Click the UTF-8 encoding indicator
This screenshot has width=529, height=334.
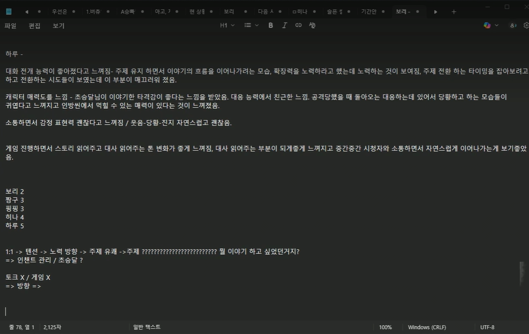tap(487, 327)
